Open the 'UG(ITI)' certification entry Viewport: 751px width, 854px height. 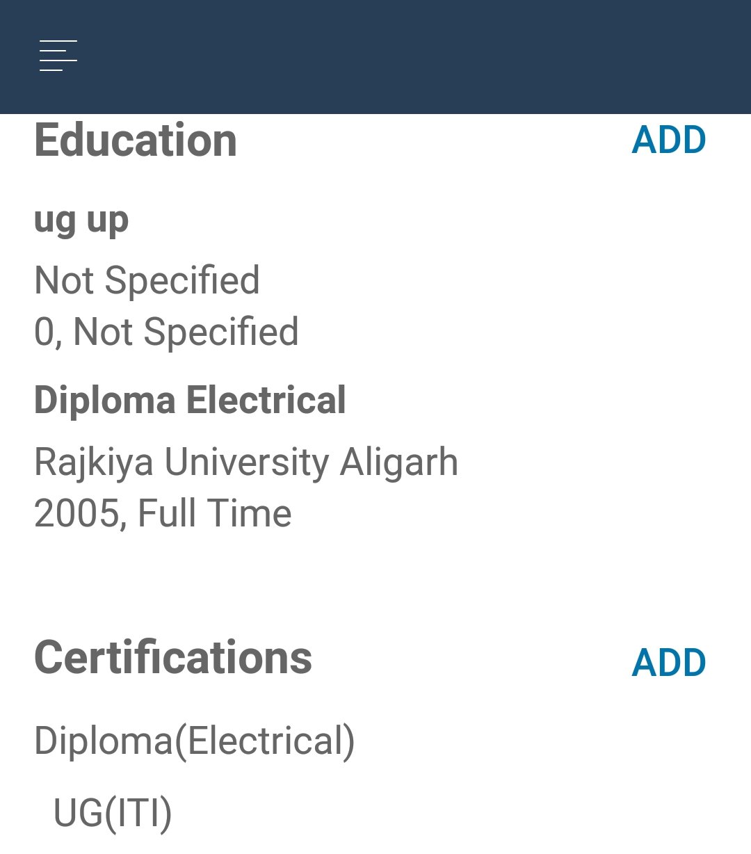coord(113,813)
